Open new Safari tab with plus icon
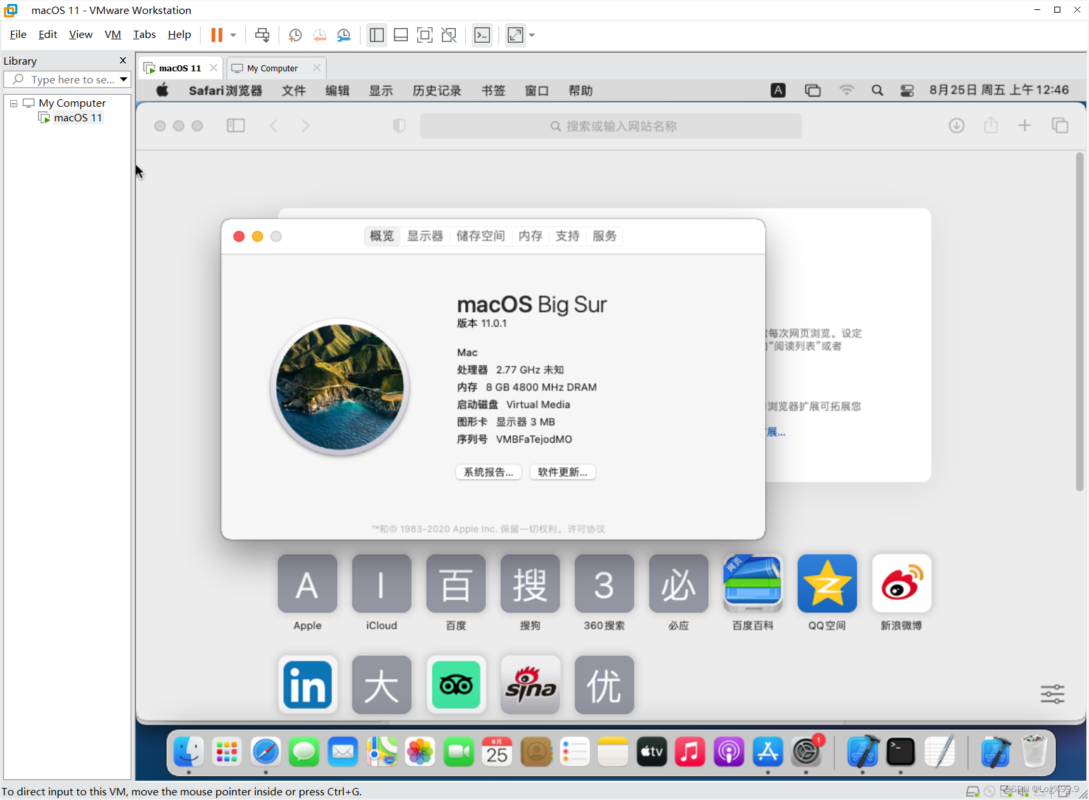The width and height of the screenshot is (1089, 800). [1024, 125]
